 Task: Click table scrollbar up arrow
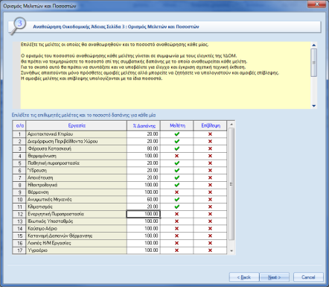(x=231, y=124)
